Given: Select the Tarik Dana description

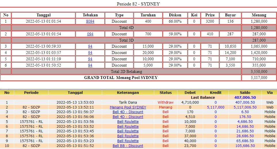Looking at the screenshot, I should 128,102.
